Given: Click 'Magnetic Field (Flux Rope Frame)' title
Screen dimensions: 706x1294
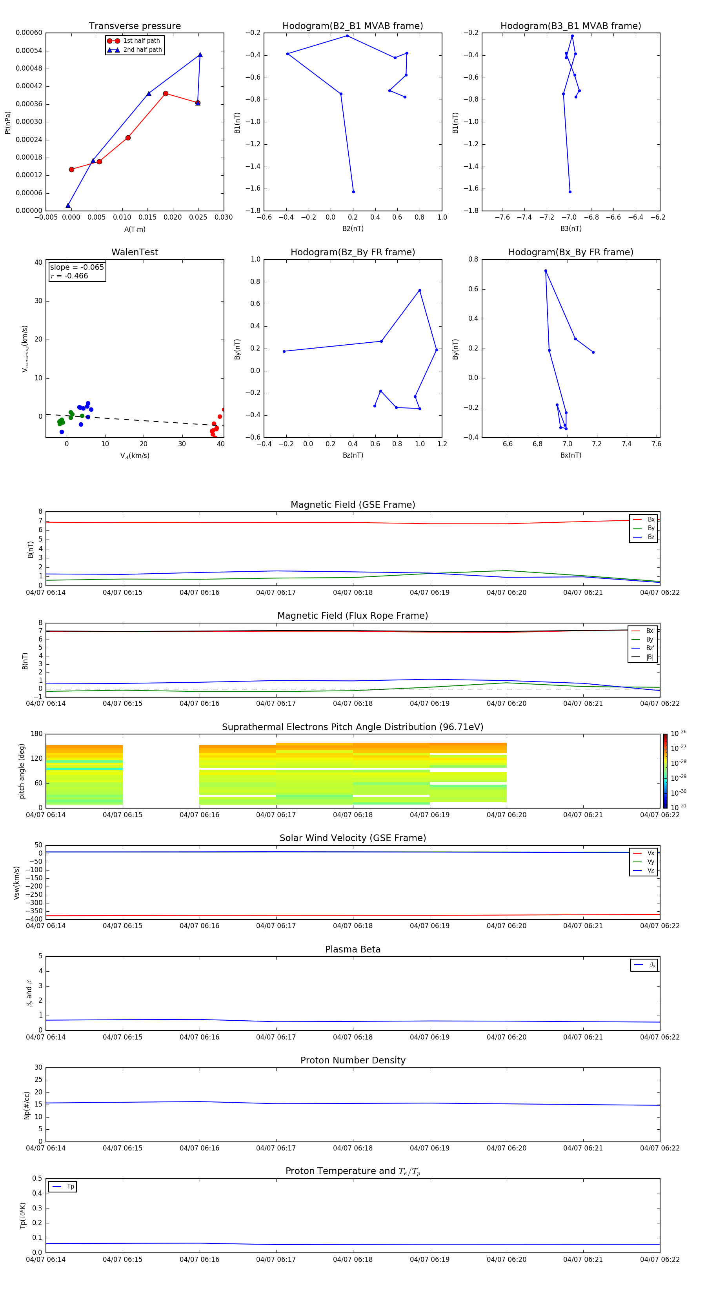Looking at the screenshot, I should (353, 616).
